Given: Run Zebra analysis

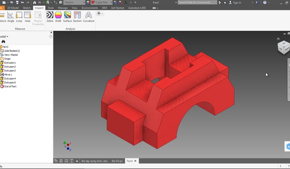Looking at the screenshot, I should click(50, 17).
